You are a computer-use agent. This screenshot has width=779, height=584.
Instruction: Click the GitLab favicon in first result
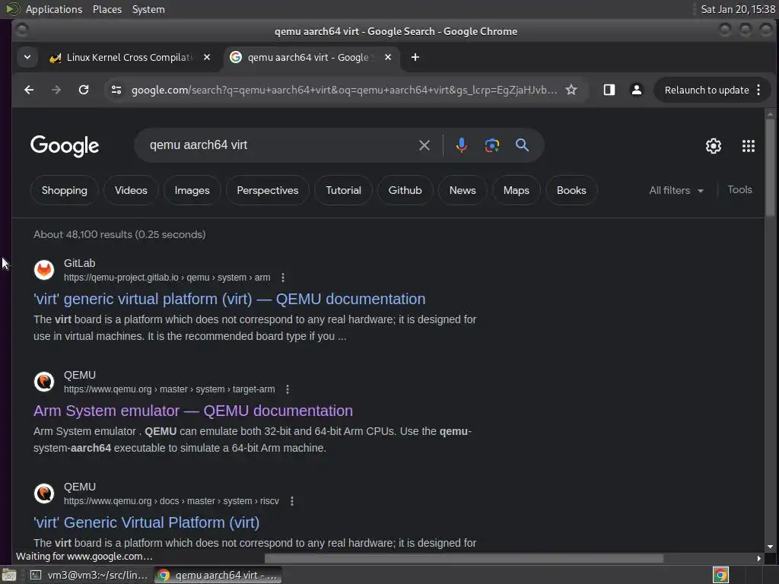tap(44, 270)
